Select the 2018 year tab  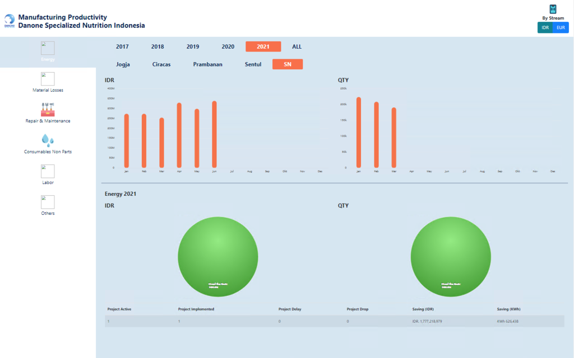tap(158, 46)
